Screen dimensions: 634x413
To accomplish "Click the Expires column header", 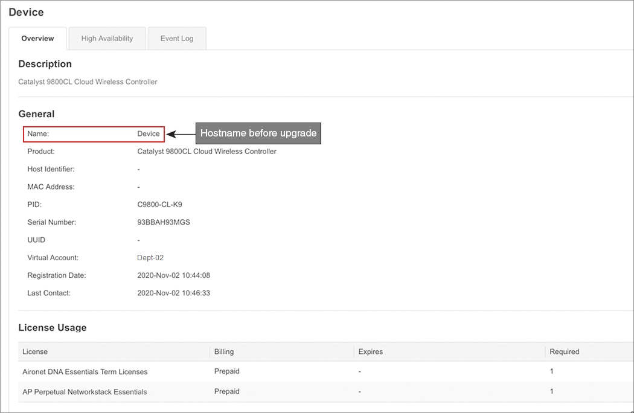I will pyautogui.click(x=370, y=351).
